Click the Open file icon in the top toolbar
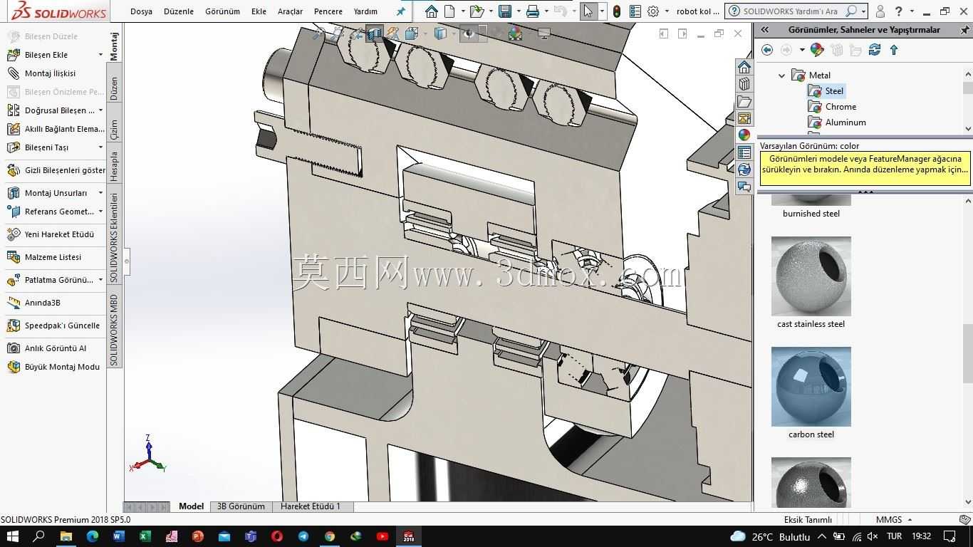 tap(477, 11)
